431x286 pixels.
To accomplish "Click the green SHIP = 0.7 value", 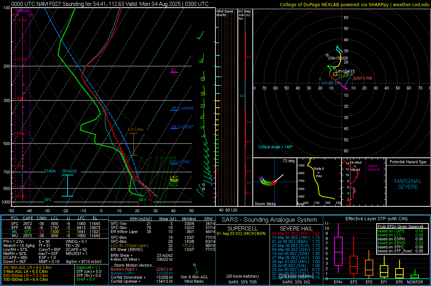I will 85,279.
